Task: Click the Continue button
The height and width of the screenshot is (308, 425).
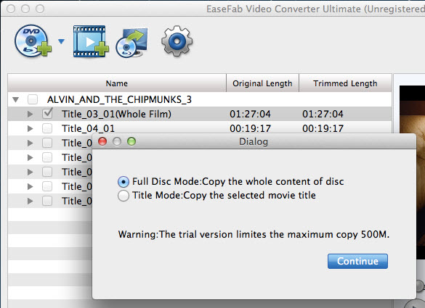Action: click(x=357, y=261)
